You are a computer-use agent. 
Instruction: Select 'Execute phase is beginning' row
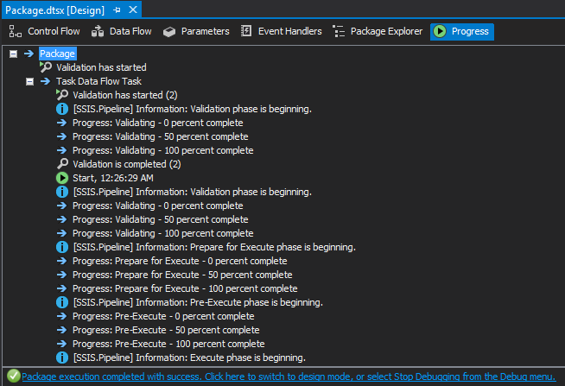(189, 358)
